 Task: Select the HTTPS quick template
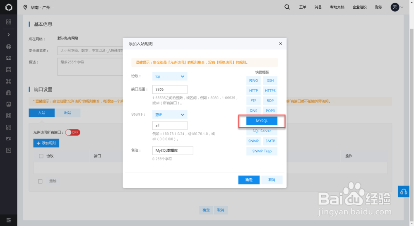[270, 90]
